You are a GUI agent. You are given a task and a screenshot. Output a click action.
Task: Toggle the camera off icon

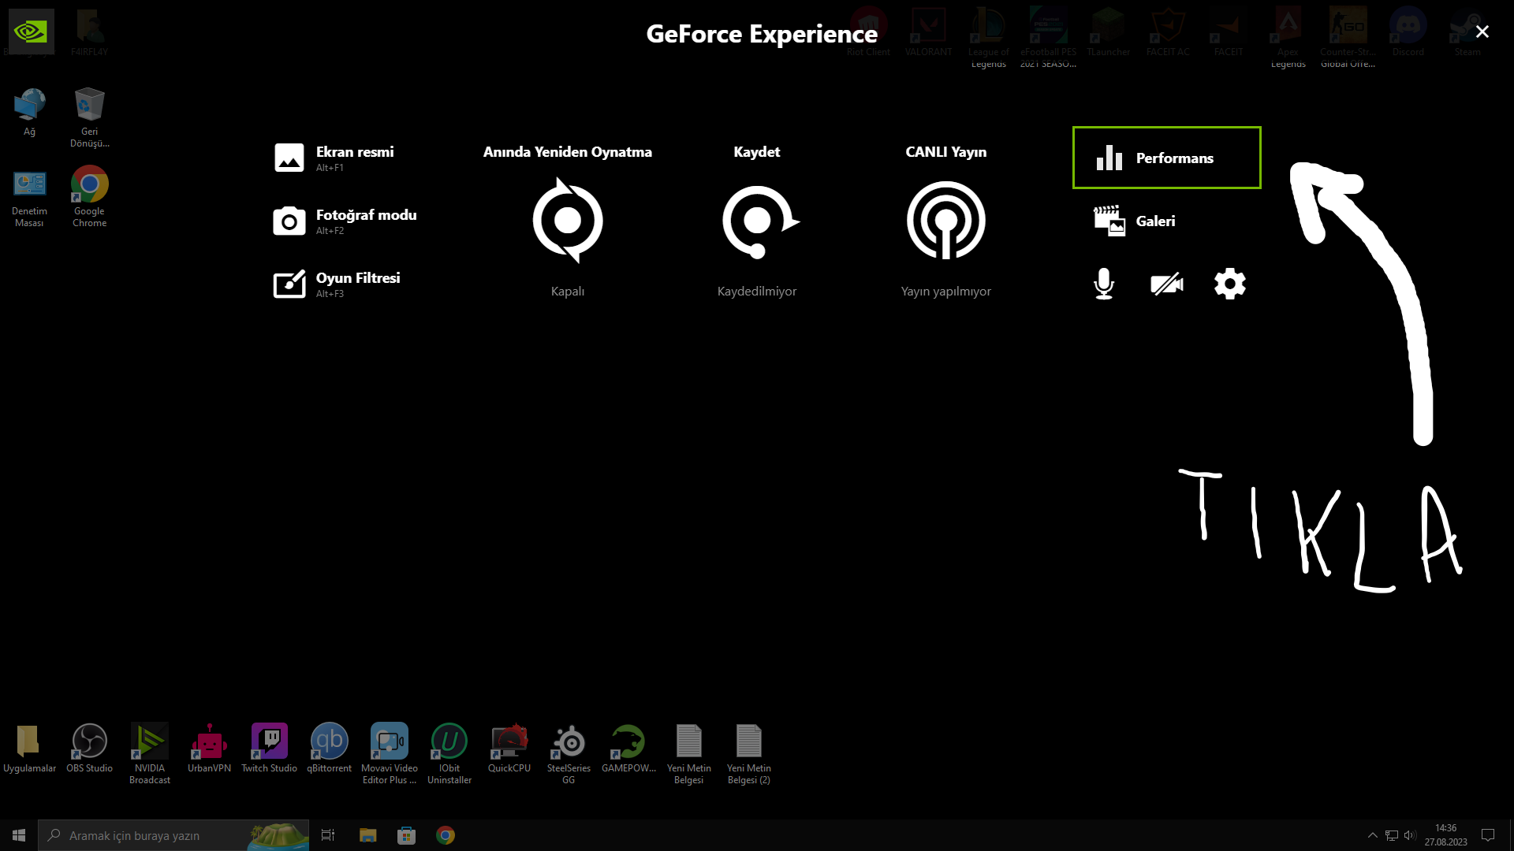click(1166, 284)
